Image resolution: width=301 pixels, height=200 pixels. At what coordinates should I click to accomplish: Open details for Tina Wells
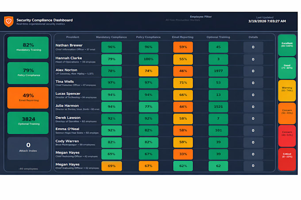253,83
